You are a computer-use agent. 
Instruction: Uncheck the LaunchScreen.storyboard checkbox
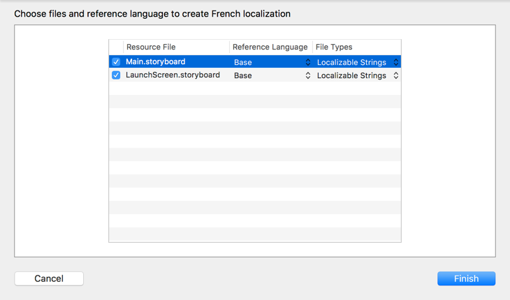pyautogui.click(x=116, y=75)
